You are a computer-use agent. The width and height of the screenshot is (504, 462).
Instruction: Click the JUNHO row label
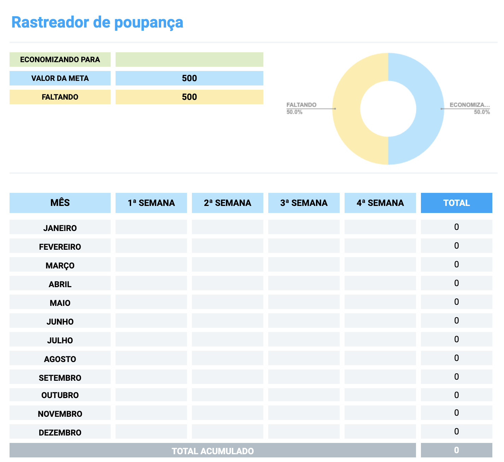[x=60, y=321]
